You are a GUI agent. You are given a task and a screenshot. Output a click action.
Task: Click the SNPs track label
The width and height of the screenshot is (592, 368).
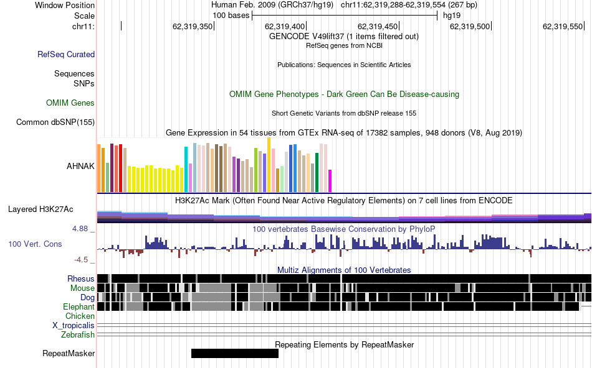84,83
